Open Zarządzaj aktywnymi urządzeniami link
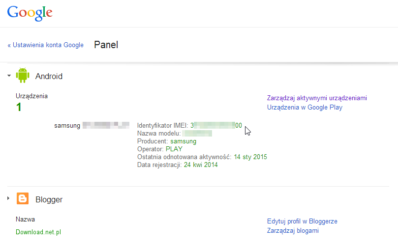The height and width of the screenshot is (249, 398). pyautogui.click(x=317, y=98)
